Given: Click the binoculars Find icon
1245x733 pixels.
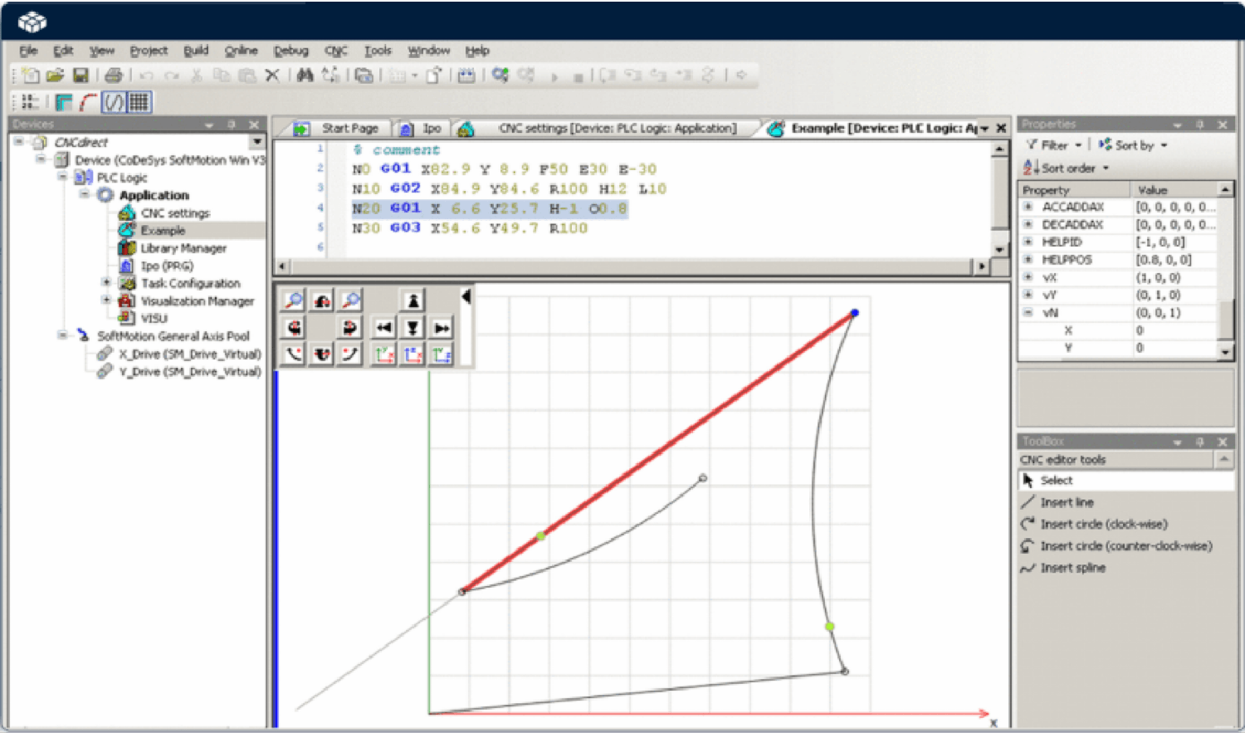Looking at the screenshot, I should (305, 76).
